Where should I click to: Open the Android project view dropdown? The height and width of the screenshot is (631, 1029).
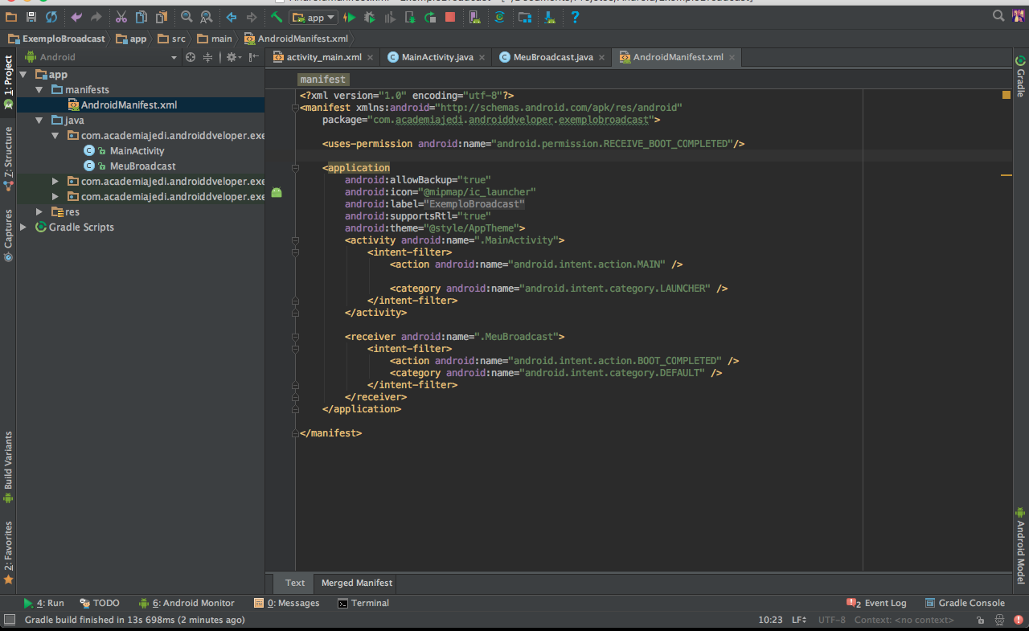point(173,58)
